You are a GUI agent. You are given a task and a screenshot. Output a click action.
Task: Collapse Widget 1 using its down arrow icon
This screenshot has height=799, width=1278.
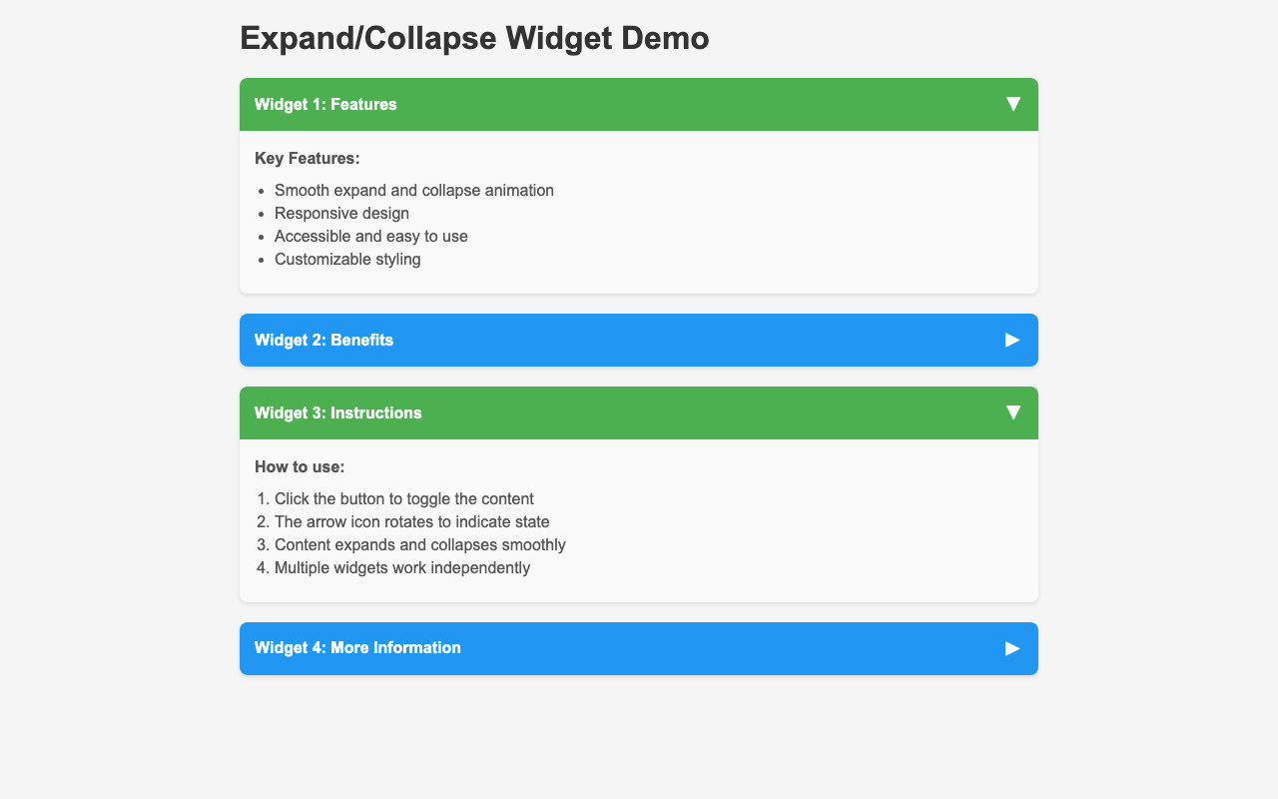tap(1012, 104)
